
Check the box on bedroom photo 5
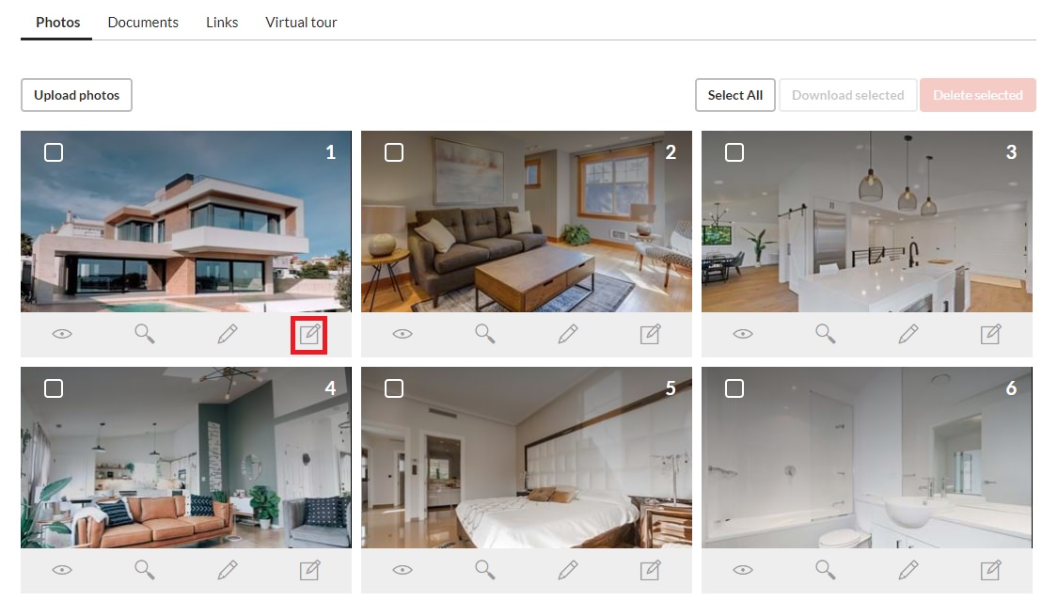(394, 388)
